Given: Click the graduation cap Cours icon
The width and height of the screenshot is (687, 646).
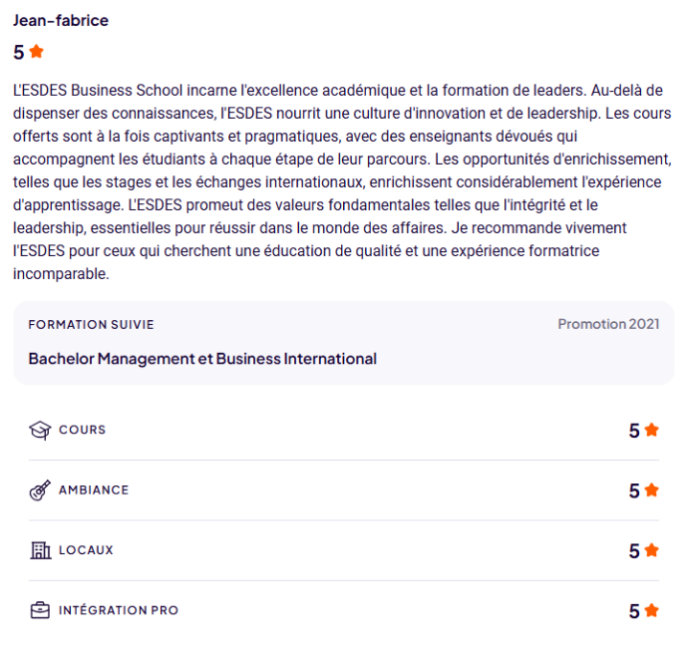Looking at the screenshot, I should coord(40,431).
